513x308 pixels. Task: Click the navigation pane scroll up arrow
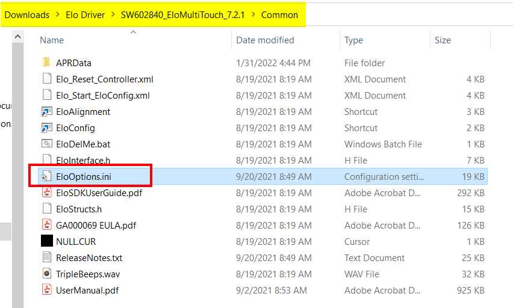(x=17, y=37)
